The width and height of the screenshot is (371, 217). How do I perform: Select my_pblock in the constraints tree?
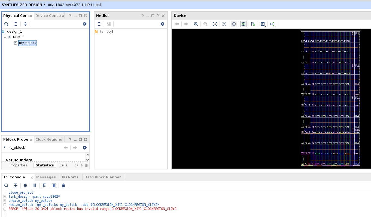(x=28, y=43)
